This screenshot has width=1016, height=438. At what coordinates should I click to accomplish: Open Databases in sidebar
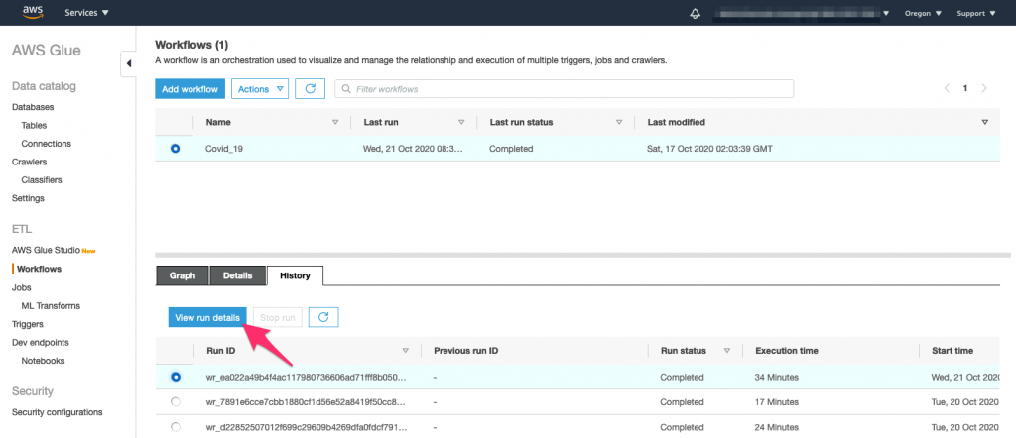pyautogui.click(x=33, y=107)
